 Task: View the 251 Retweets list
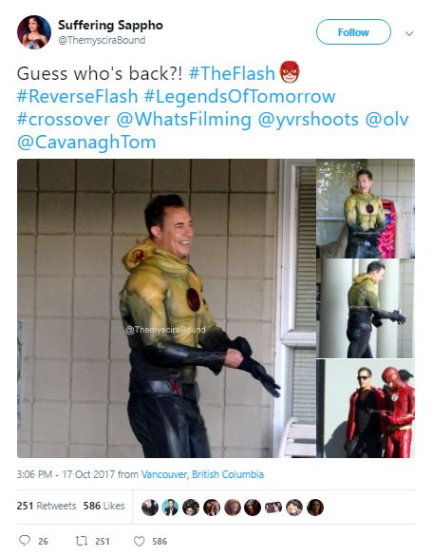pos(47,506)
